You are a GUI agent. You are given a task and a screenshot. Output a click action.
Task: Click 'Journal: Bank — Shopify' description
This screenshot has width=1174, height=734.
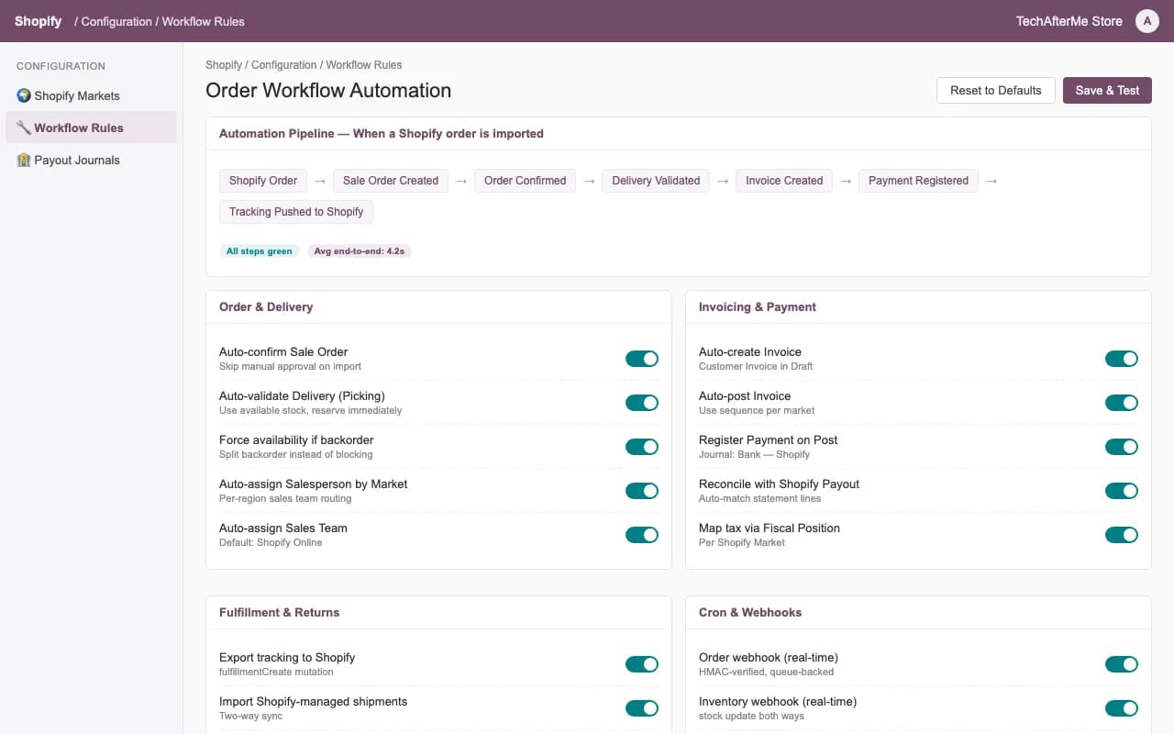[754, 455]
